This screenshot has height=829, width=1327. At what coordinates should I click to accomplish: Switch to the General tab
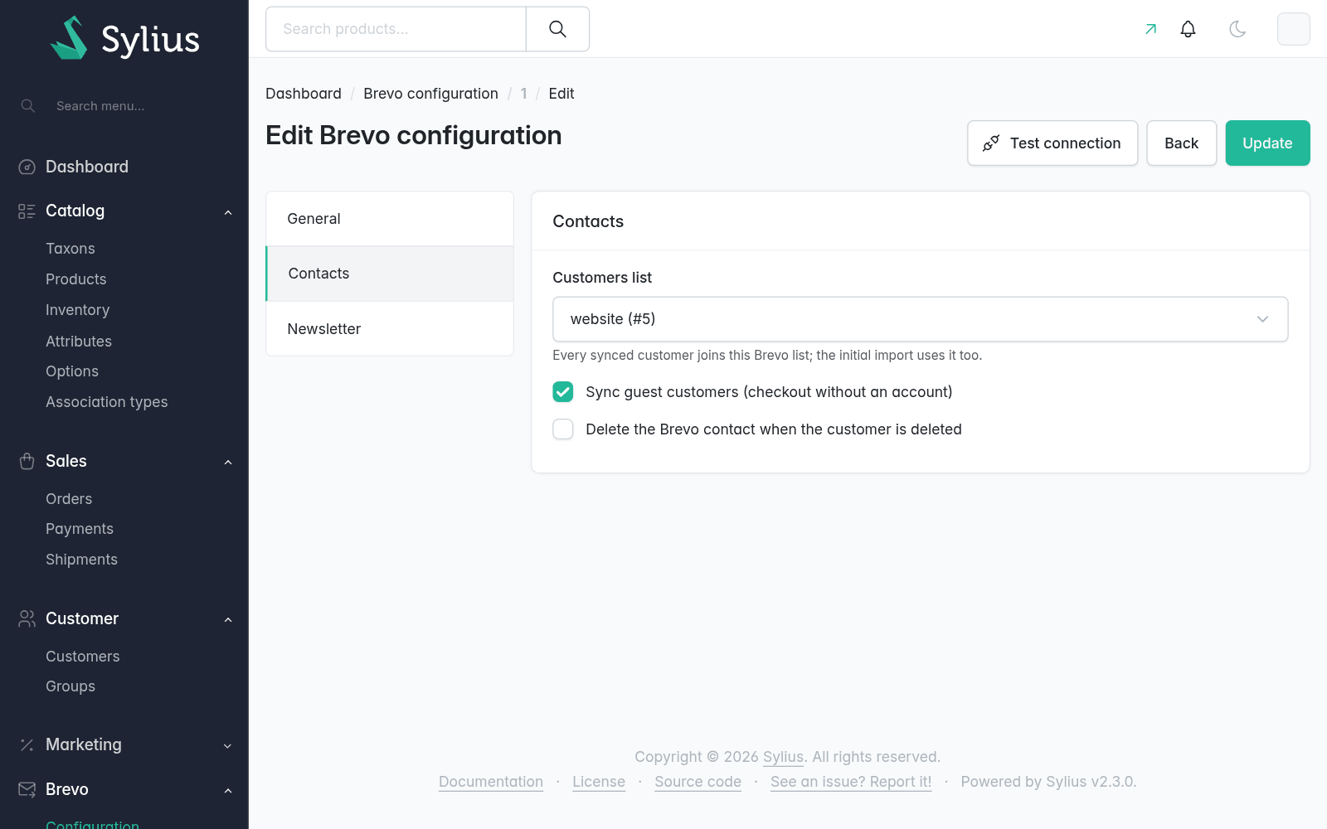click(x=390, y=219)
